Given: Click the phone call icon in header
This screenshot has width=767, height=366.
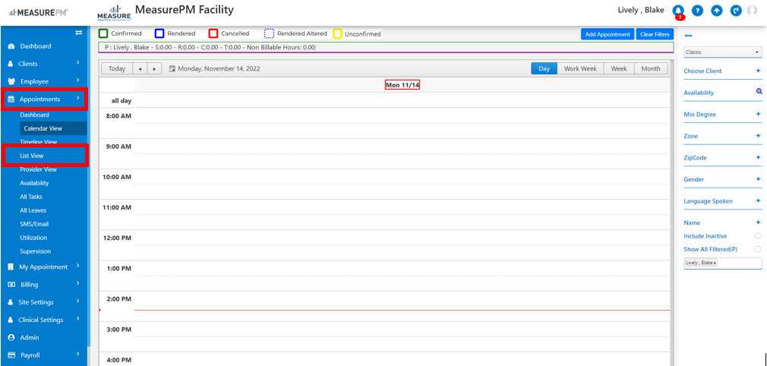Looking at the screenshot, I should point(736,11).
